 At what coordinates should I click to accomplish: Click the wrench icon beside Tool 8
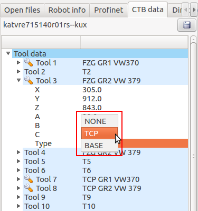coord(29,188)
